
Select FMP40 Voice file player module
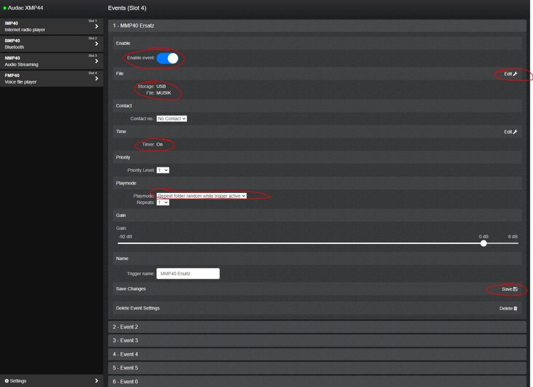click(x=47, y=79)
